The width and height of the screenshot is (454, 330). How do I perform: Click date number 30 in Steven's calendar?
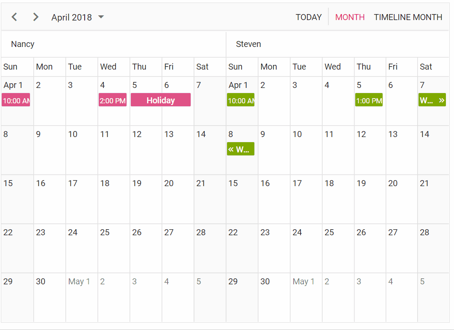pyautogui.click(x=265, y=282)
